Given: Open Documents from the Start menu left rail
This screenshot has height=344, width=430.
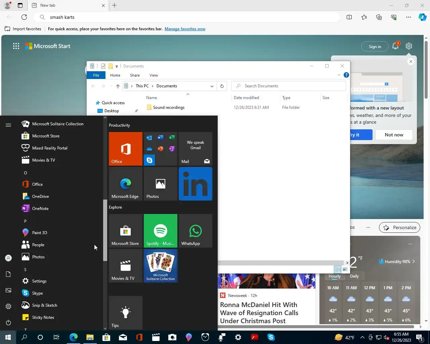Looking at the screenshot, I should (x=8, y=274).
